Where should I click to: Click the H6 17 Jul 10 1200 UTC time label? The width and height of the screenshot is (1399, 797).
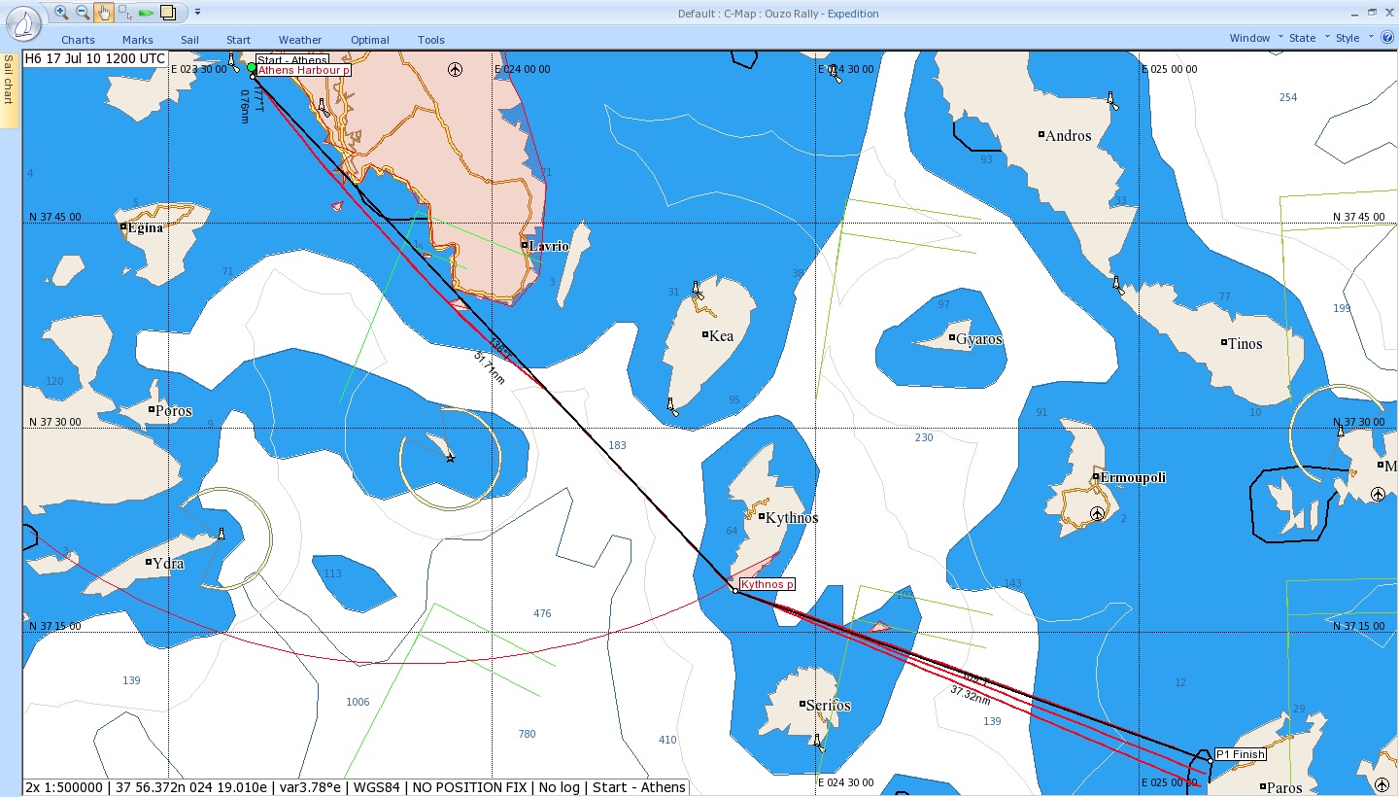point(95,58)
